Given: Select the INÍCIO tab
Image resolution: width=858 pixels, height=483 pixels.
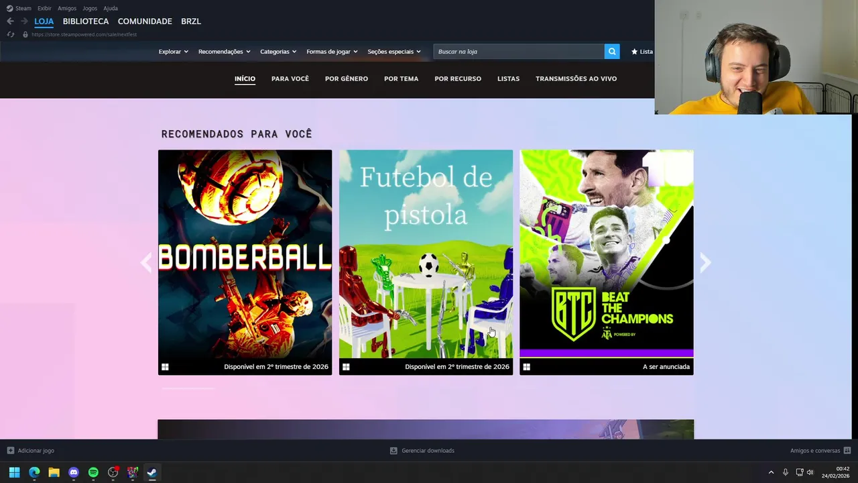Looking at the screenshot, I should [245, 78].
